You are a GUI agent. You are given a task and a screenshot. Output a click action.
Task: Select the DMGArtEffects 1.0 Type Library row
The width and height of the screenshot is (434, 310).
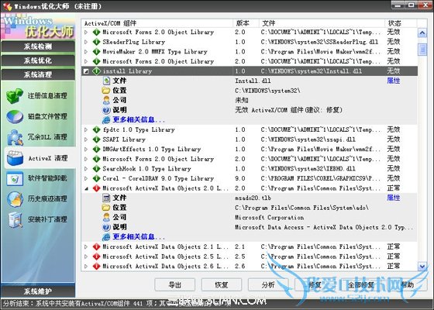250,149
